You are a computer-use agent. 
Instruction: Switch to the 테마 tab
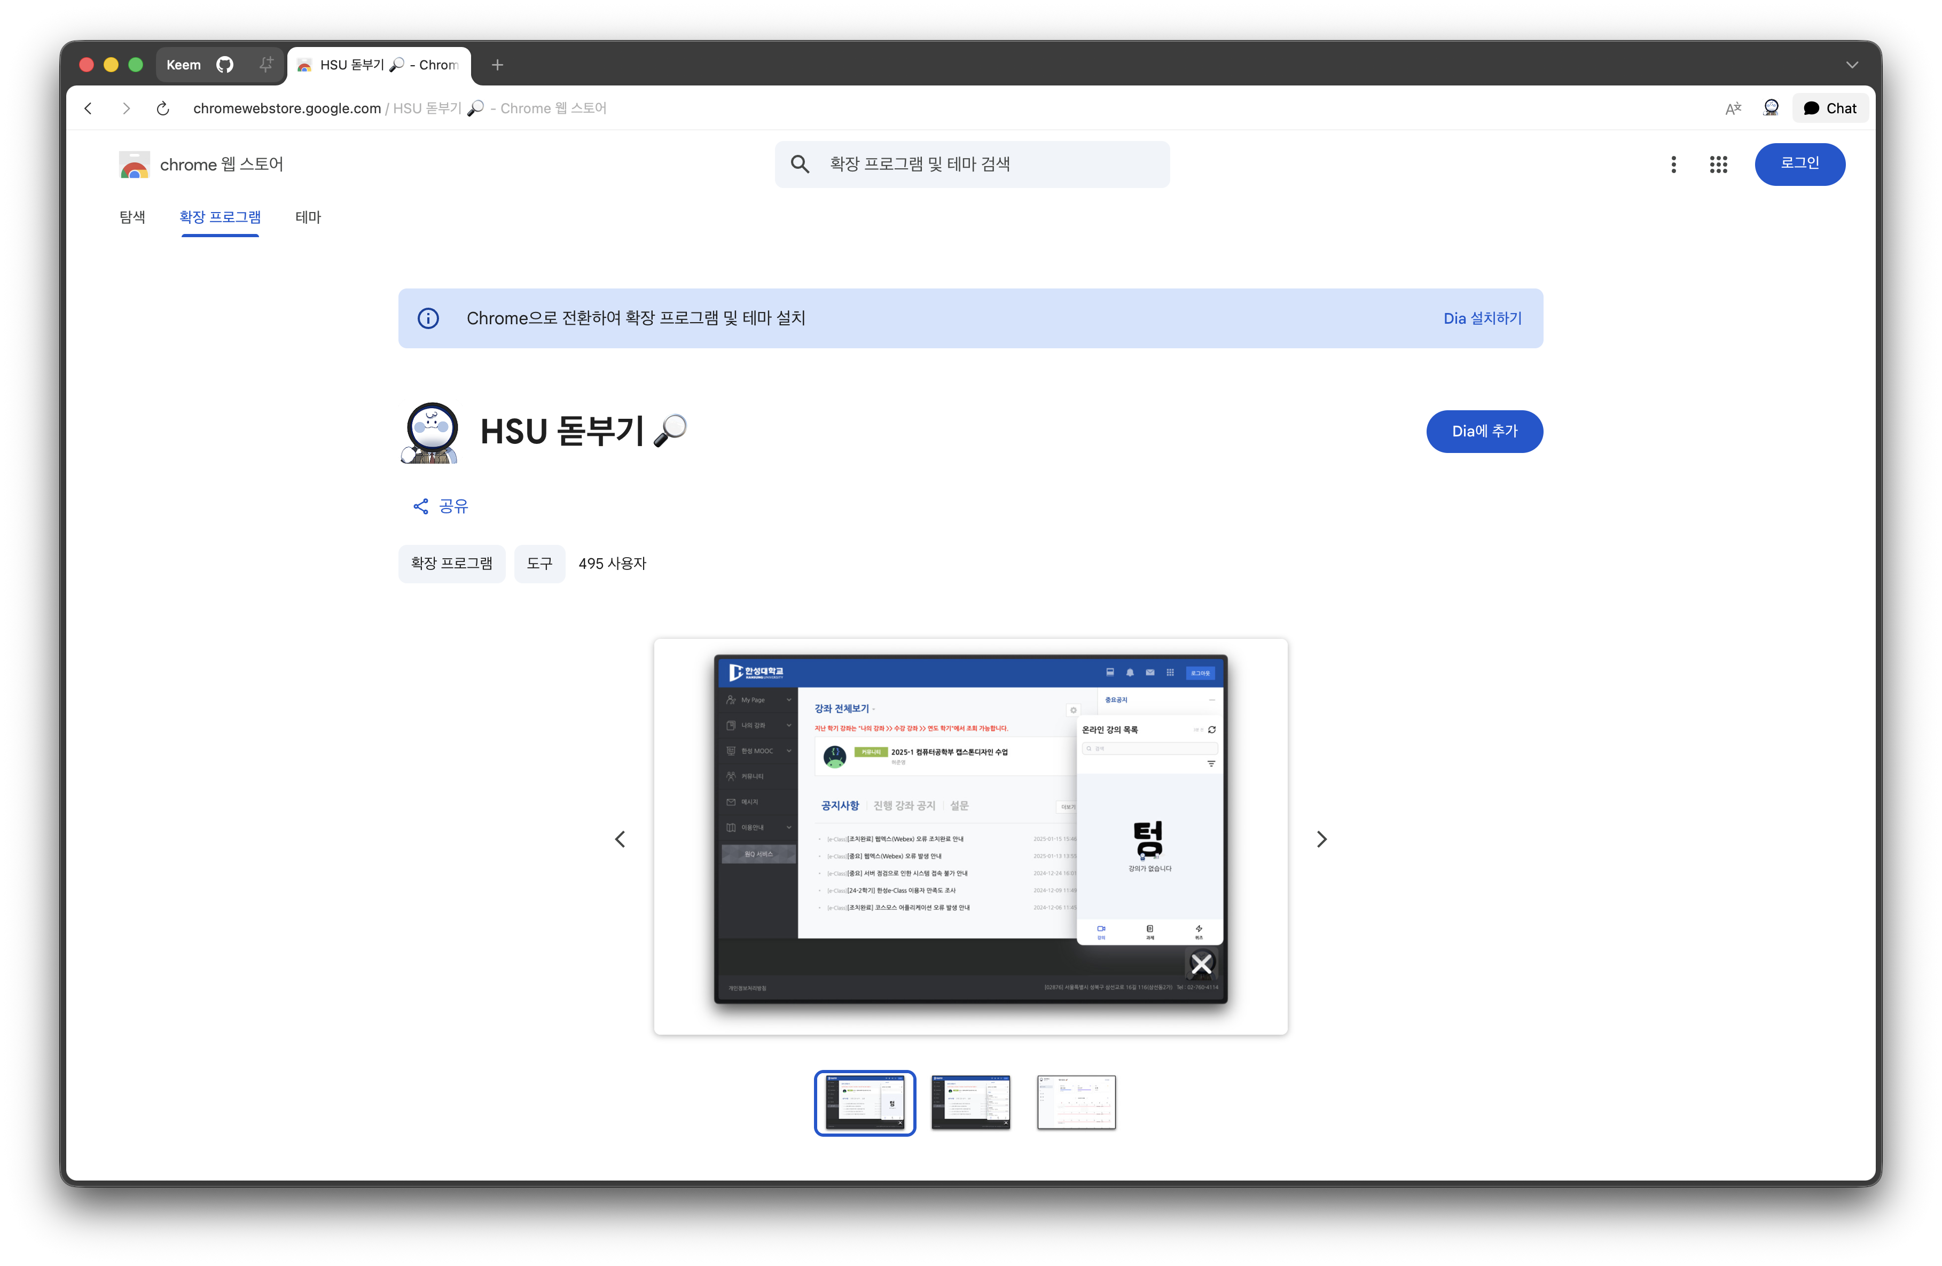pos(308,217)
